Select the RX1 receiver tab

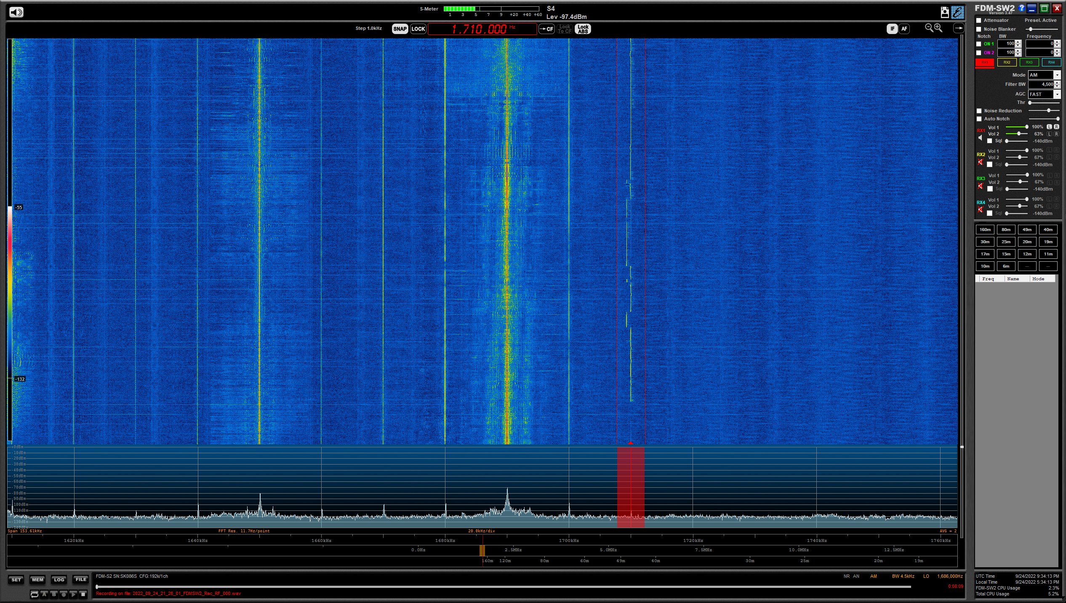[985, 62]
